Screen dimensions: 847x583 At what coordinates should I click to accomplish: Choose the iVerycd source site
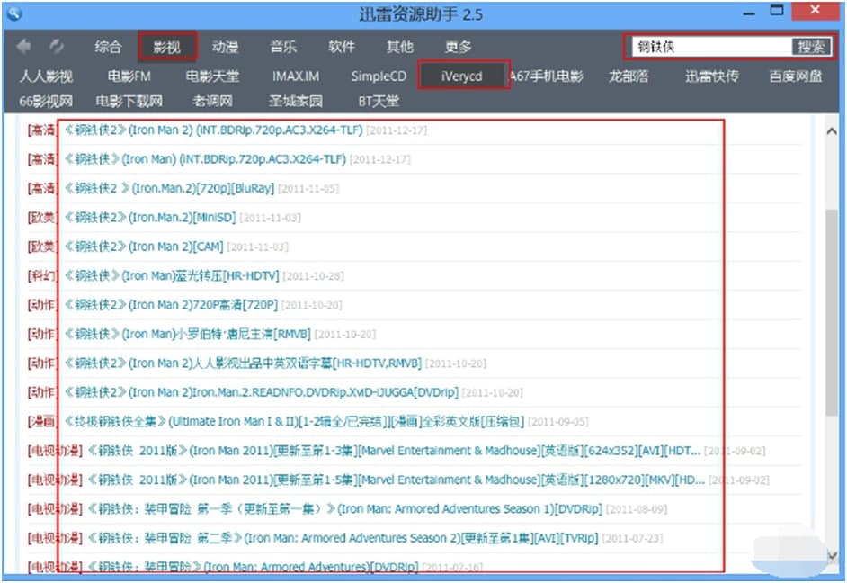point(462,76)
